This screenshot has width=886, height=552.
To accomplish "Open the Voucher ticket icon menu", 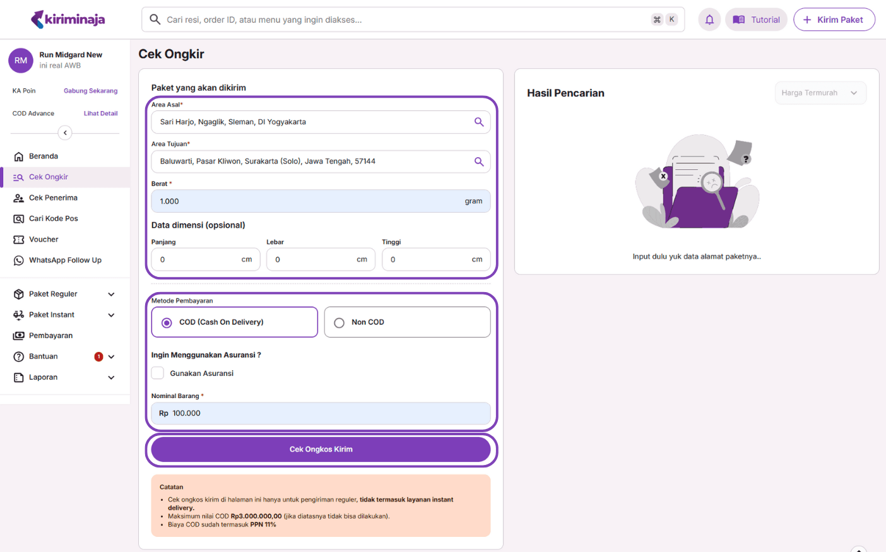I will (19, 240).
